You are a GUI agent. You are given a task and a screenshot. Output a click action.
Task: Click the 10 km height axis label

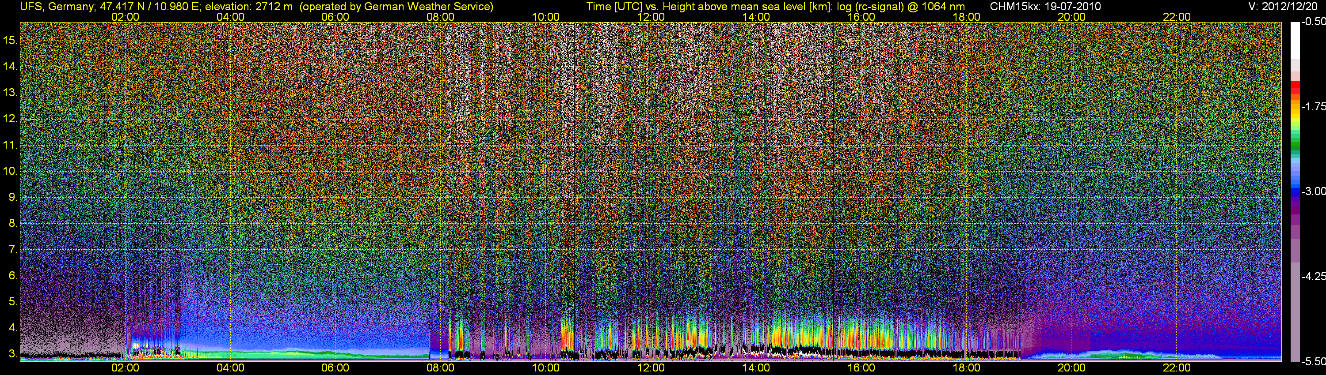tap(10, 171)
